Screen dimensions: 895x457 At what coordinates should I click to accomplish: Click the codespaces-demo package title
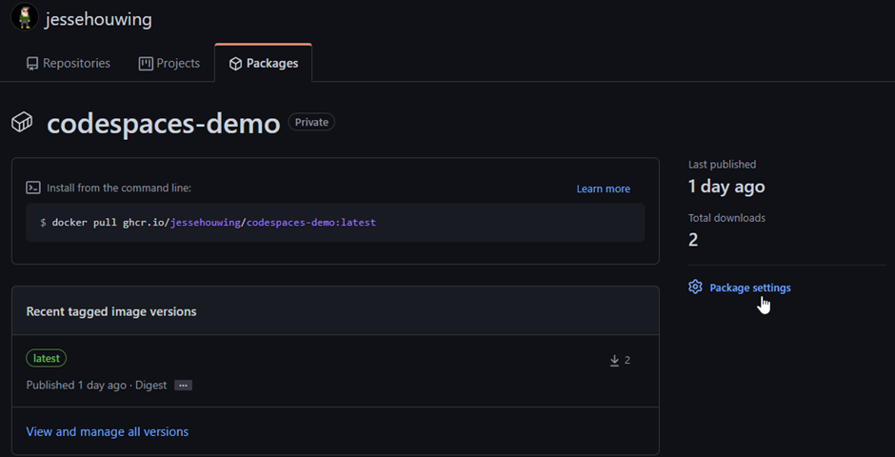click(x=163, y=123)
